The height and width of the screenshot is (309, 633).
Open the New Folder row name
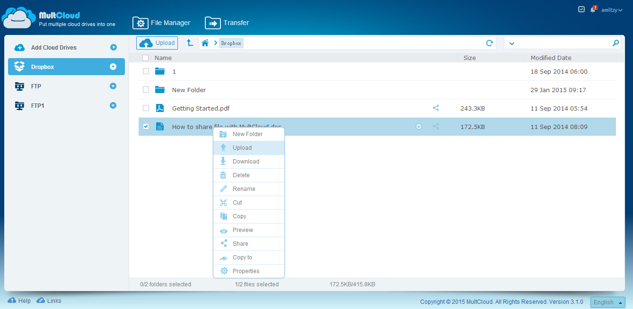[x=189, y=90]
